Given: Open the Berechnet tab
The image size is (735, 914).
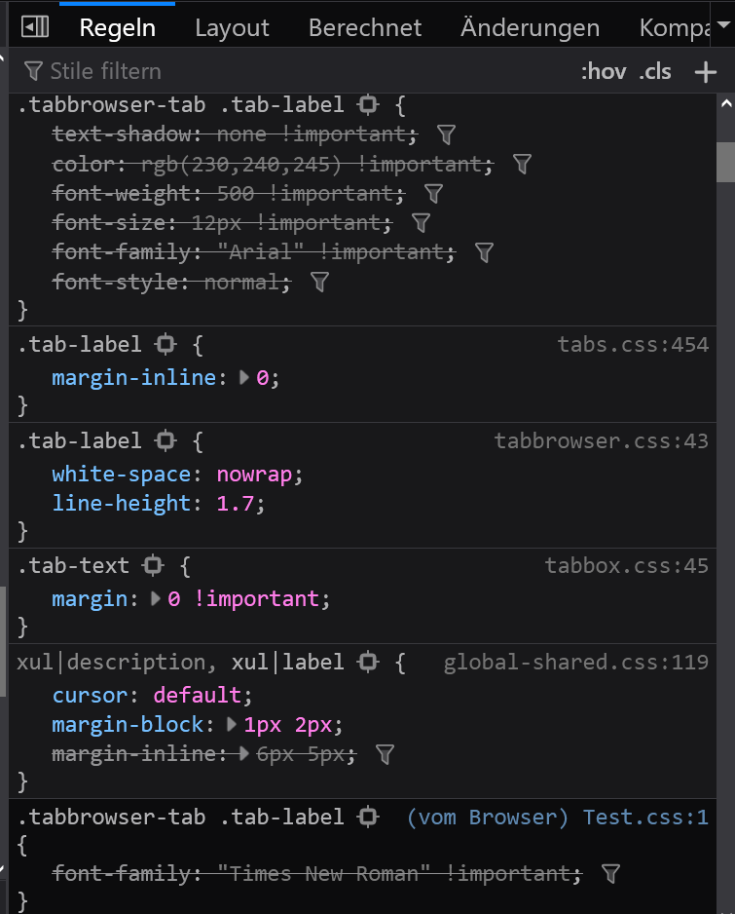Looking at the screenshot, I should pos(365,28).
